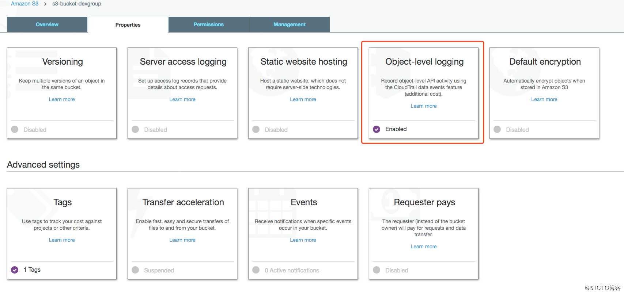This screenshot has width=624, height=294.
Task: Click Learn more under Object-level logging
Action: pyautogui.click(x=424, y=106)
